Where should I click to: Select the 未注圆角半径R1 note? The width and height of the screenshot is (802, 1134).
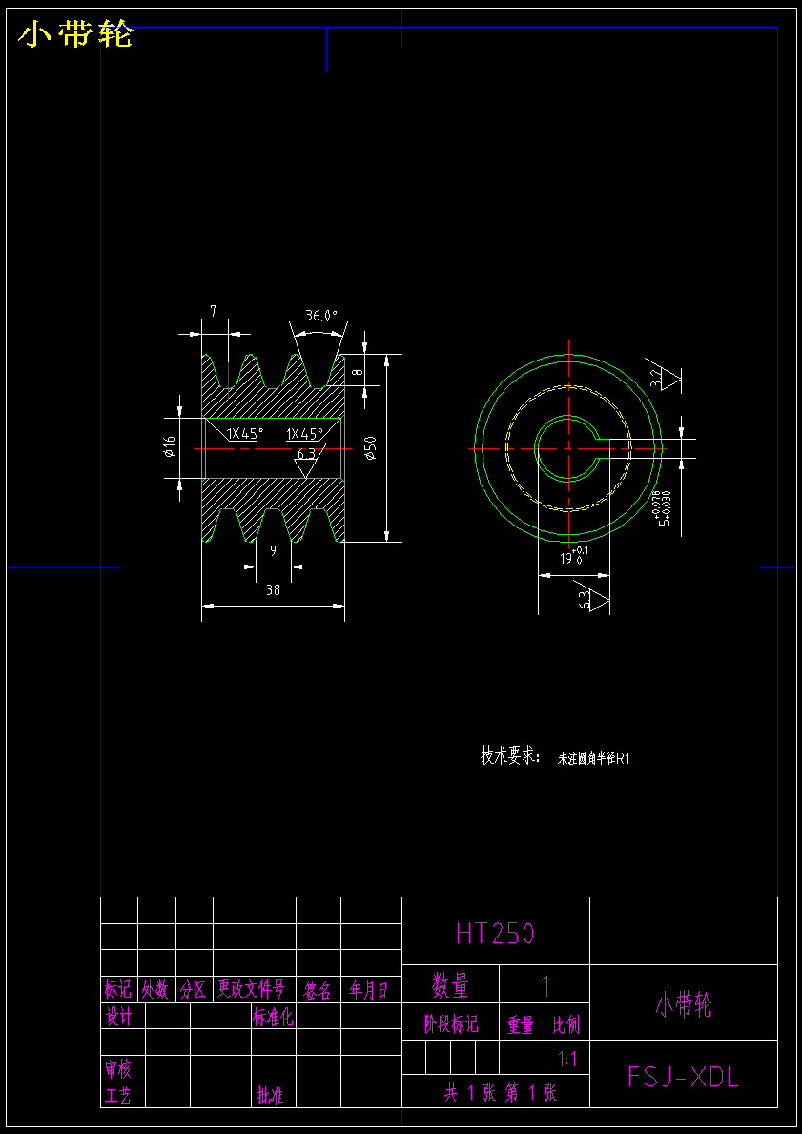coord(594,758)
